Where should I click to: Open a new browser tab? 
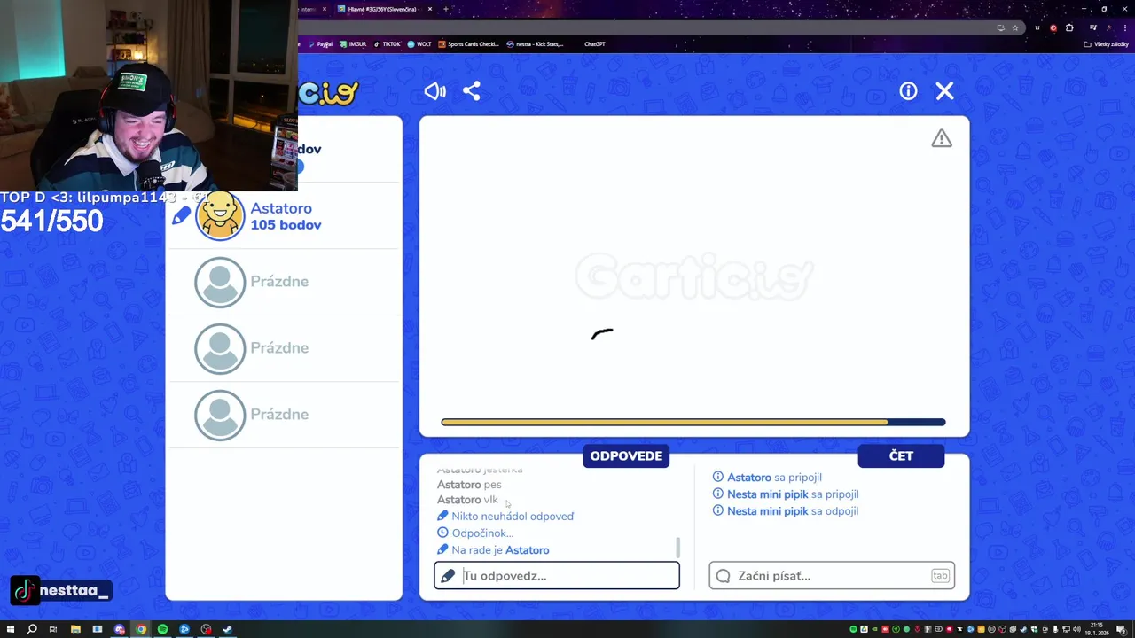pyautogui.click(x=445, y=9)
